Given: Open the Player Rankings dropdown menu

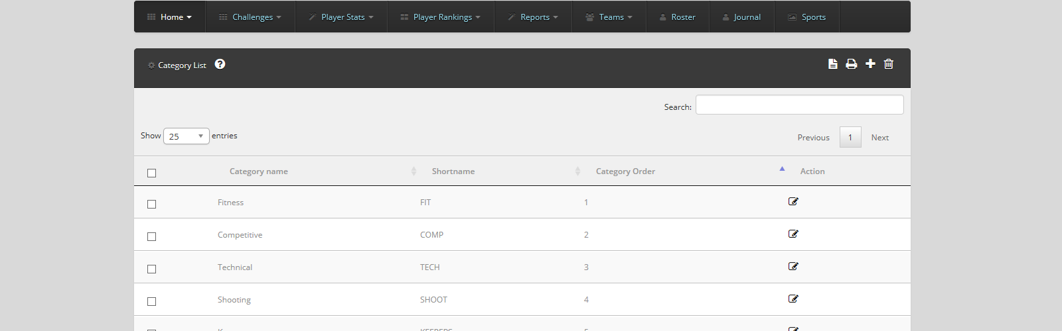Looking at the screenshot, I should [x=441, y=17].
